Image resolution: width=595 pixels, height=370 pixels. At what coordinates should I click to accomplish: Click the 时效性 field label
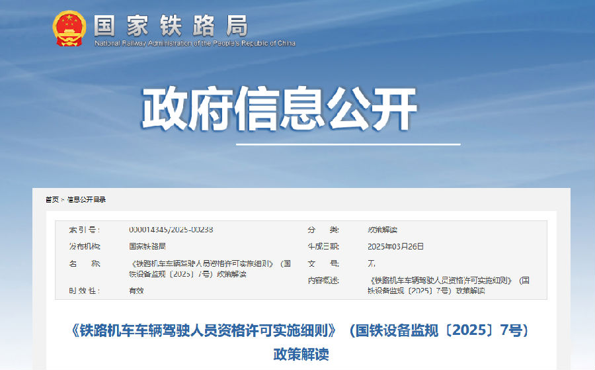84,291
